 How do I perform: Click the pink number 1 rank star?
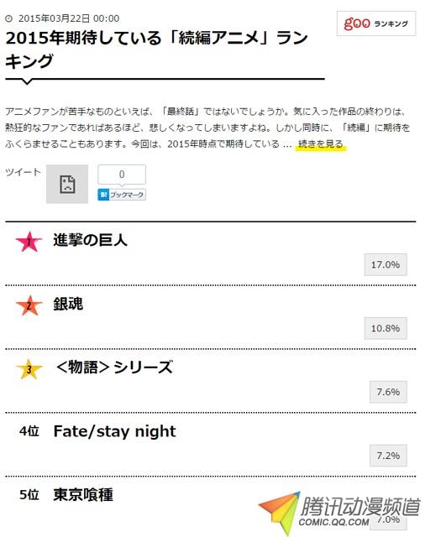29,242
